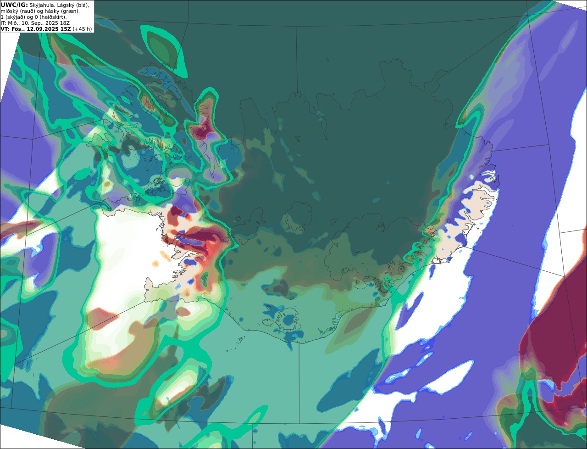Click the line '1 (skýjað) og 0 (heiðskírt).'
Screen dimensions: 587x449
click(x=33, y=17)
